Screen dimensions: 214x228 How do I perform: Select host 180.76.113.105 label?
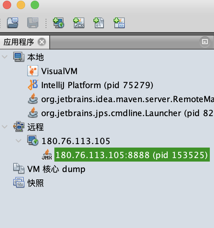(76, 141)
